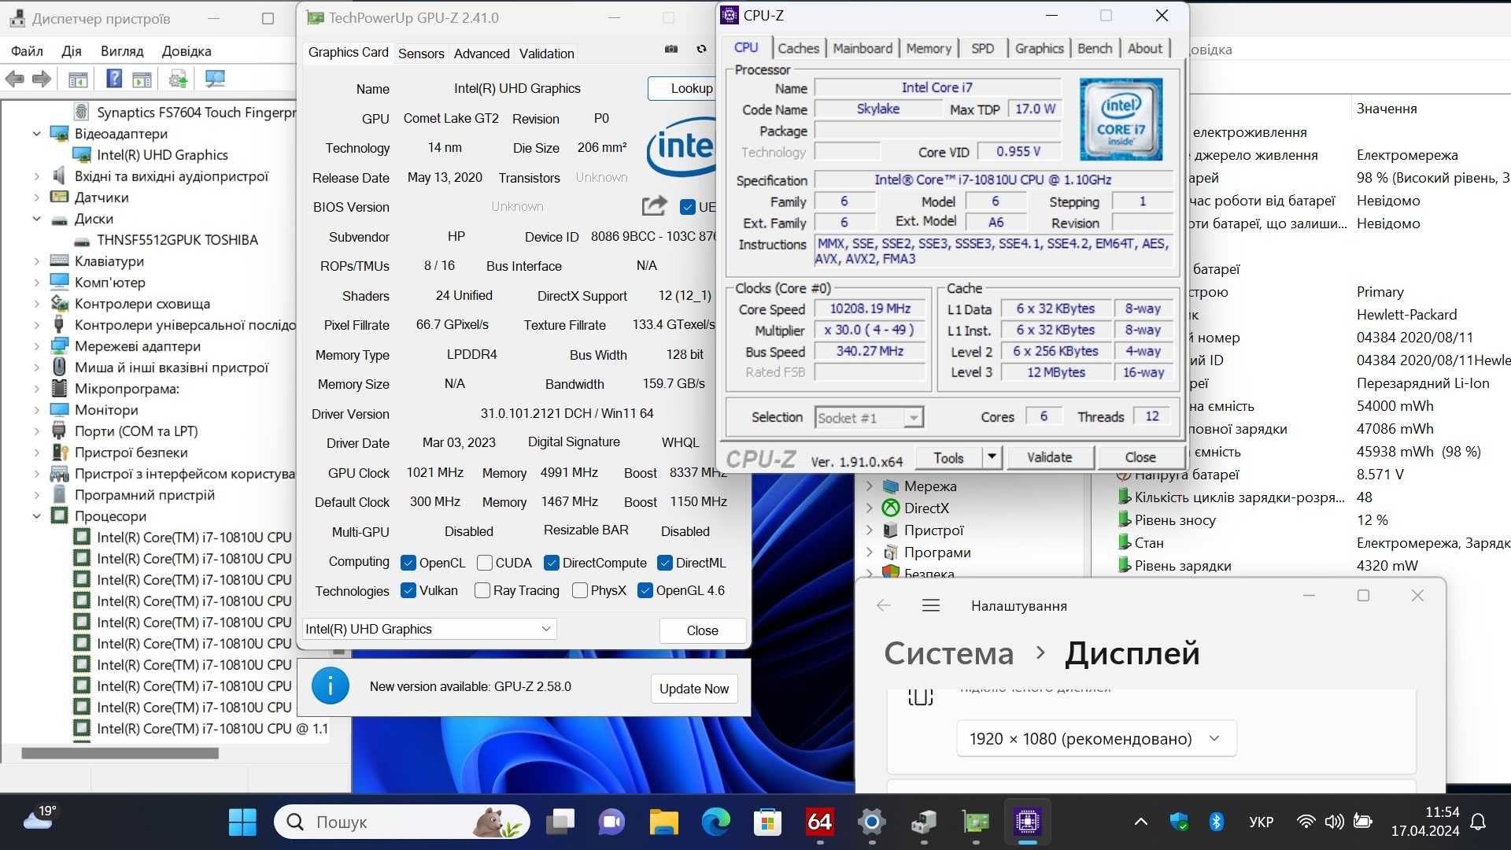Toggle the PhysX checkbox
This screenshot has height=850, width=1511.
(580, 590)
